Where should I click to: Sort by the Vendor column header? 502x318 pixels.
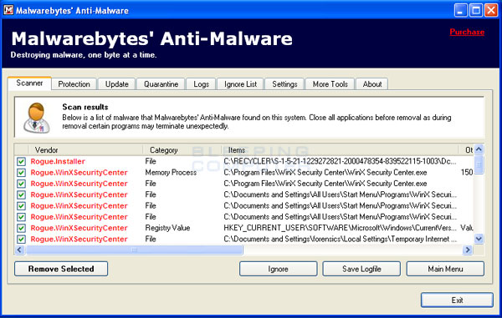(x=85, y=149)
